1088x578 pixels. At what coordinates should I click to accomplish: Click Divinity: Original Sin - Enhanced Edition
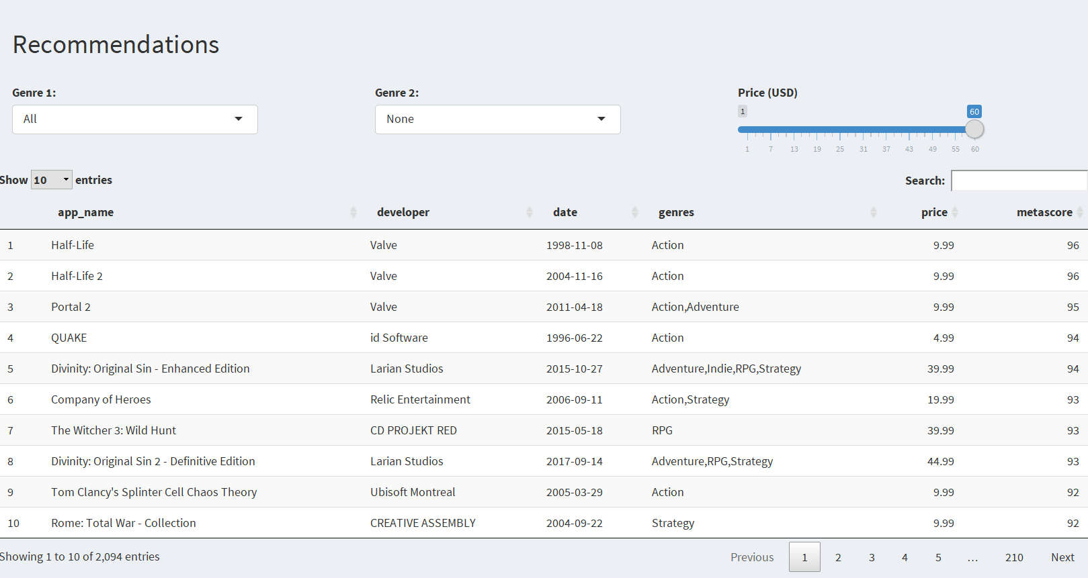click(151, 369)
